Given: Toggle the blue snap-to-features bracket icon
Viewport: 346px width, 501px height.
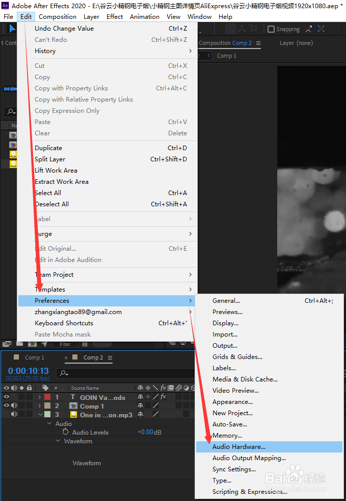Looking at the screenshot, I should click(321, 29).
